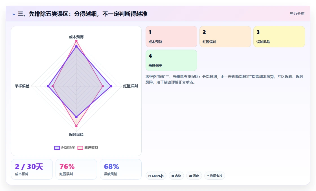Click the 成本预算 axis label above the radar chart
Screen dimensions: 316x191
pyautogui.click(x=76, y=37)
